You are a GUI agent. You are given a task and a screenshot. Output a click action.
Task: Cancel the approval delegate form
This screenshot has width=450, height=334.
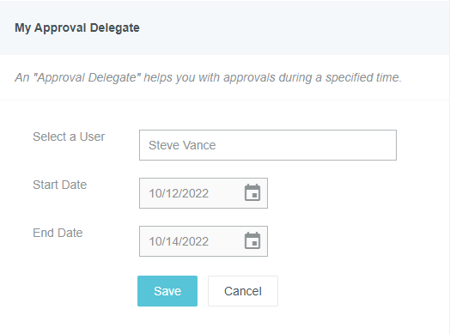(x=243, y=291)
